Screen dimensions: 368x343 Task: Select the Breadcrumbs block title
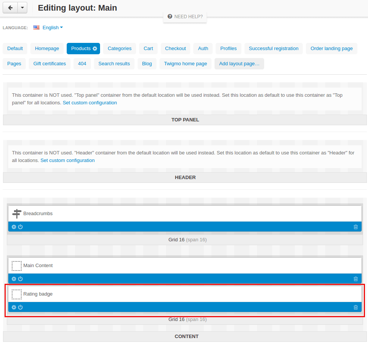(x=38, y=214)
